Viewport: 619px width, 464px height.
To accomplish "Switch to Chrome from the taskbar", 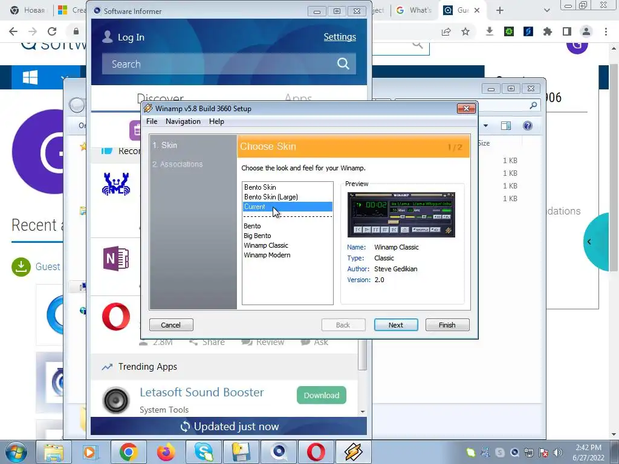I will click(128, 452).
